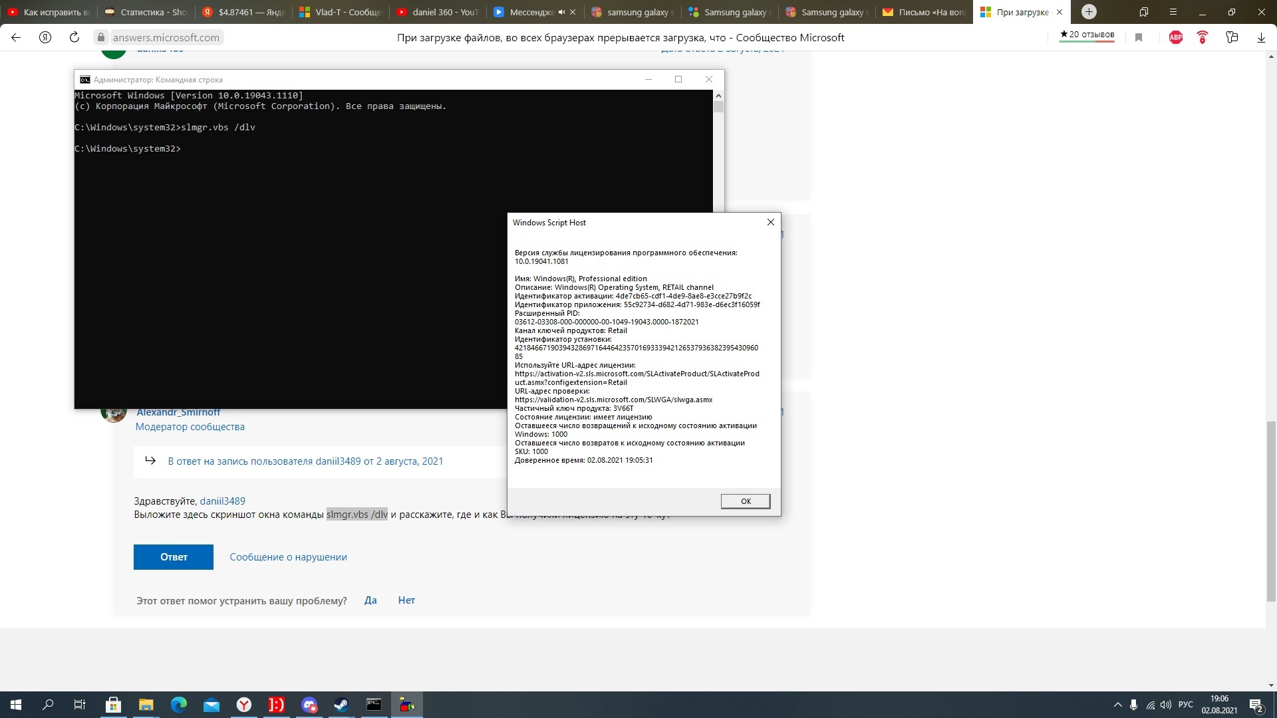The width and height of the screenshot is (1277, 718).
Task: Open the browser hamburger menu
Action: coord(1173,12)
